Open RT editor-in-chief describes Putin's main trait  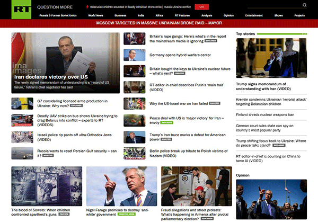pyautogui.click(x=187, y=87)
